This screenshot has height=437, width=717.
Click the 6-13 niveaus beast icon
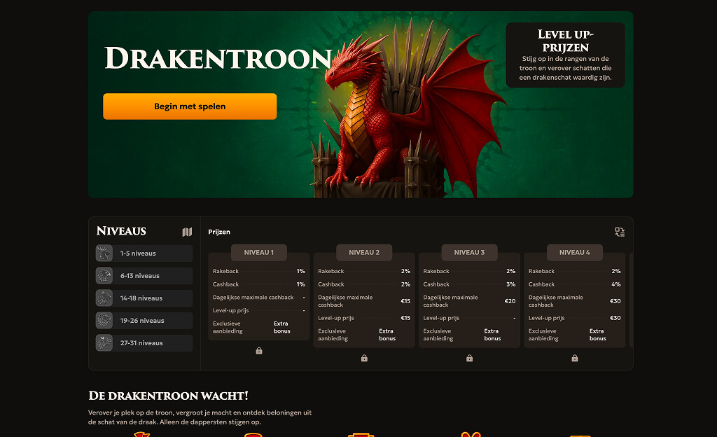pyautogui.click(x=104, y=276)
